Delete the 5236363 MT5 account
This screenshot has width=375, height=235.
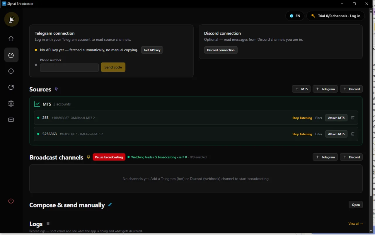pos(353,134)
